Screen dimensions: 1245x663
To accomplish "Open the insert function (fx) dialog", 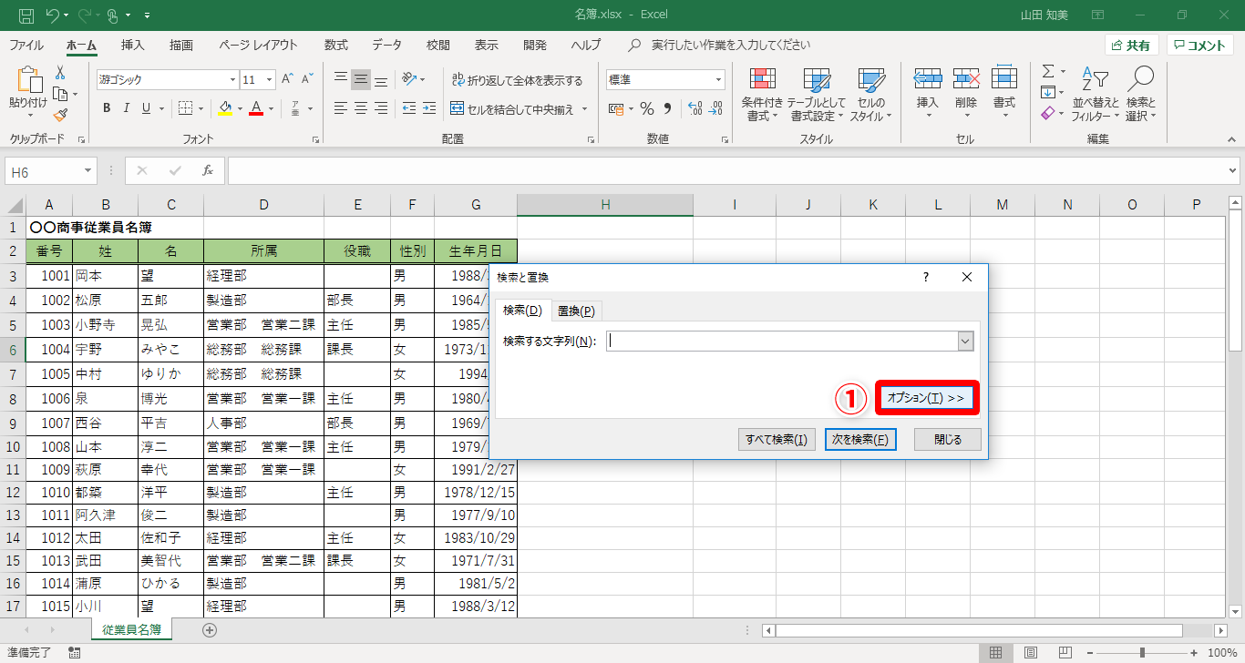I will click(x=208, y=170).
